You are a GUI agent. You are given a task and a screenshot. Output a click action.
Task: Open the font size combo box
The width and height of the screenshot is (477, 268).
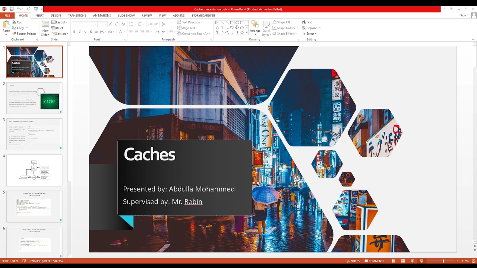click(102, 24)
